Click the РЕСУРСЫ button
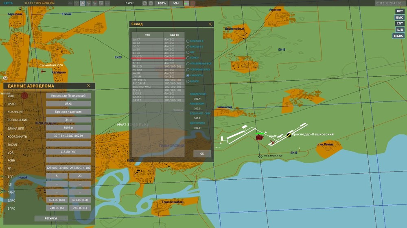407x228 pixels. [x=51, y=218]
